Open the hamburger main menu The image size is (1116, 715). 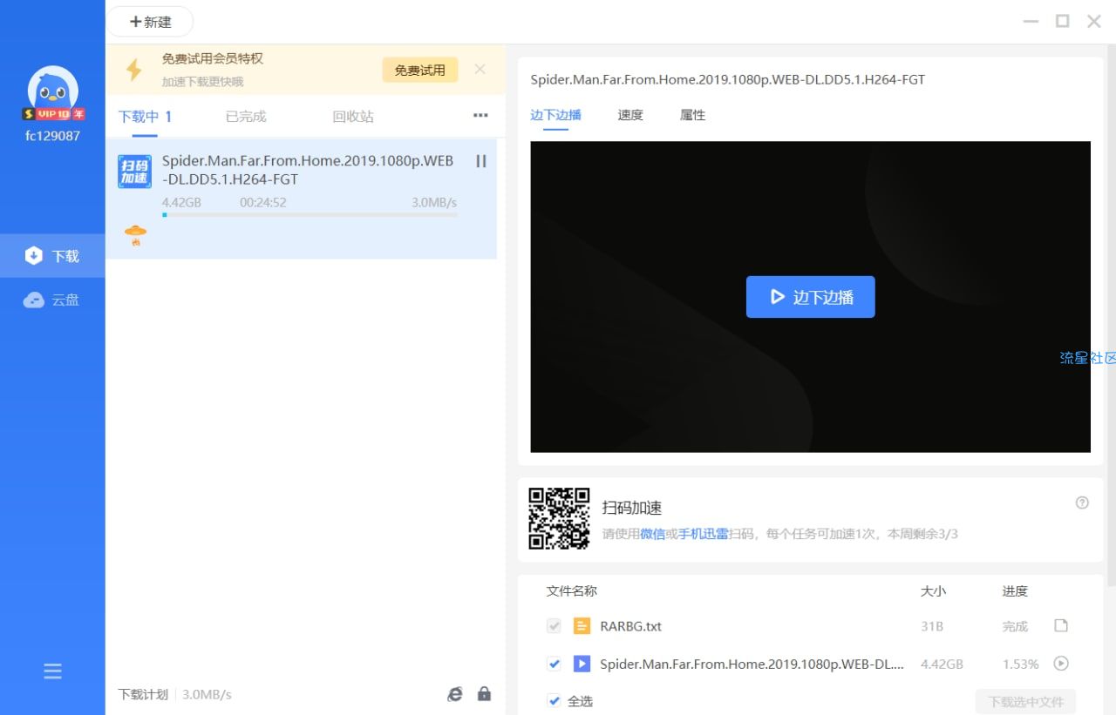point(52,671)
